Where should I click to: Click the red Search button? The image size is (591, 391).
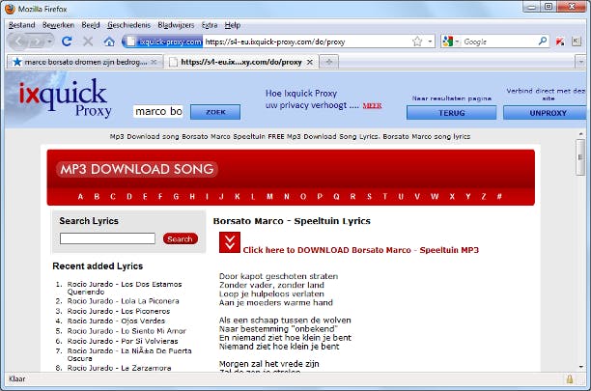(181, 238)
